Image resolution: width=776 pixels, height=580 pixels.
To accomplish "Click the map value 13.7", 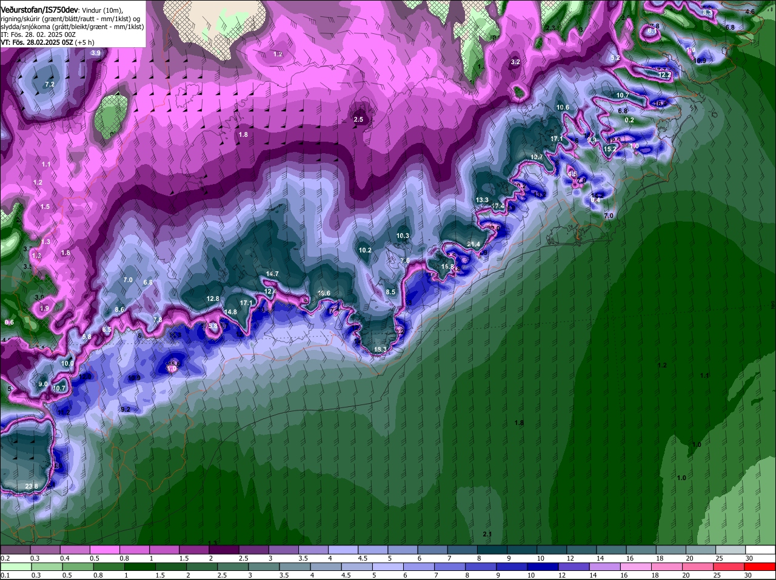I will [537, 157].
